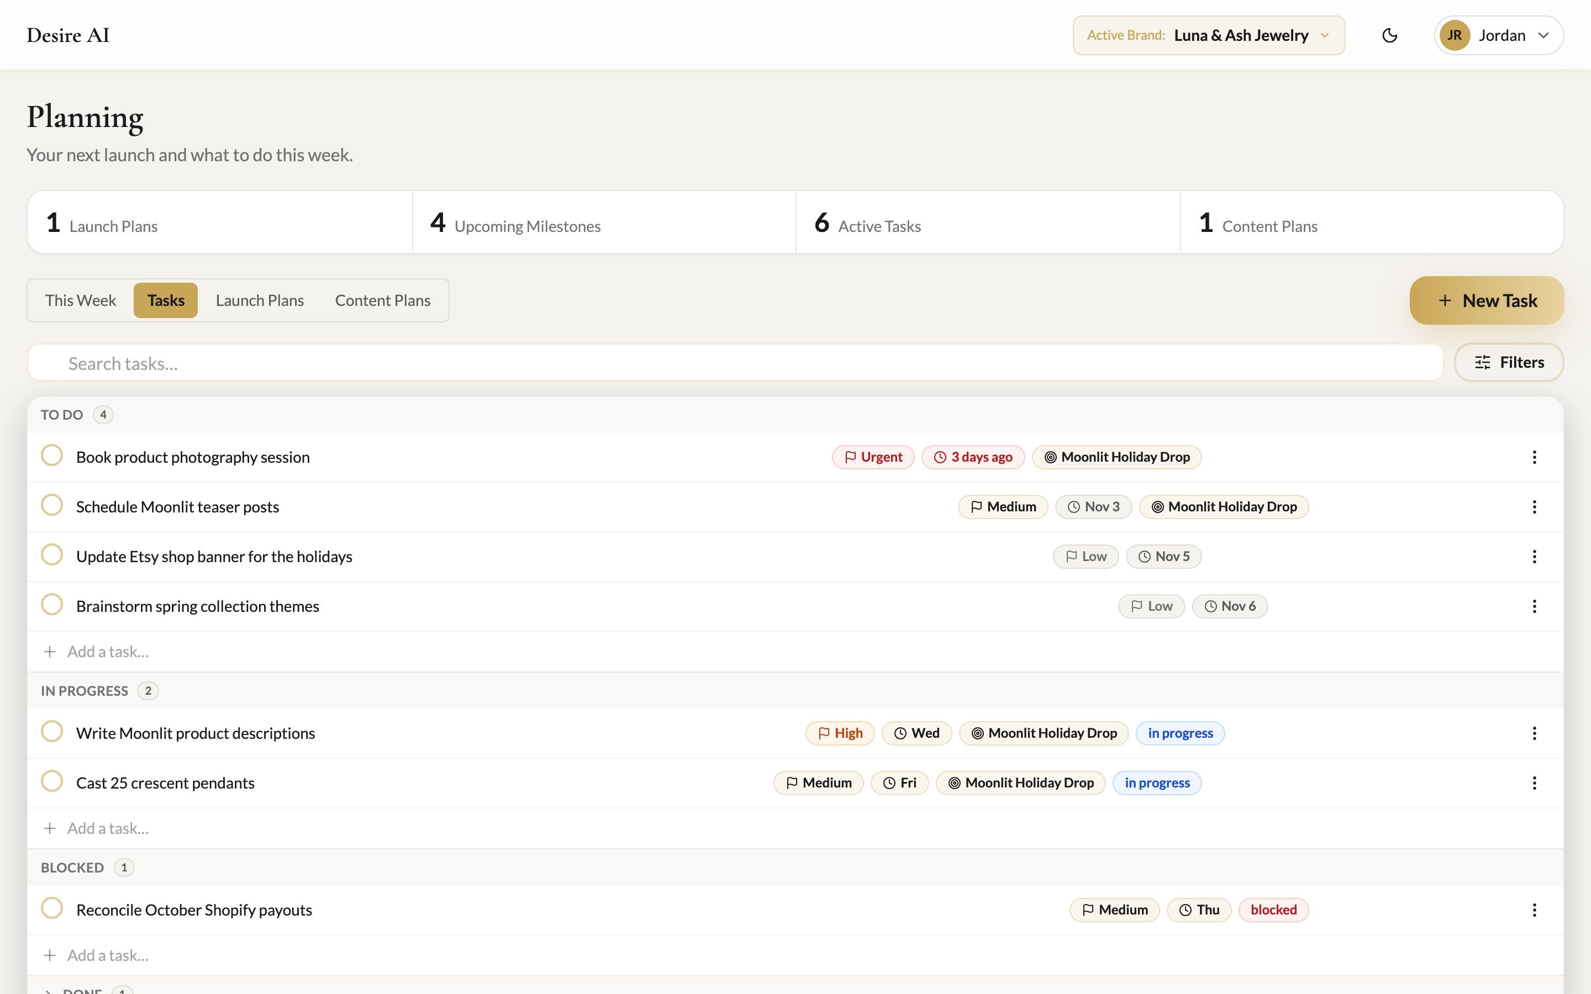Click Medium priority flag on Shopify payouts task
The width and height of the screenshot is (1591, 994).
1114,910
